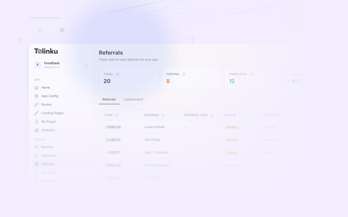The height and width of the screenshot is (217, 348).
Task: Click the Pending stat card showing 8
Action: point(191,78)
